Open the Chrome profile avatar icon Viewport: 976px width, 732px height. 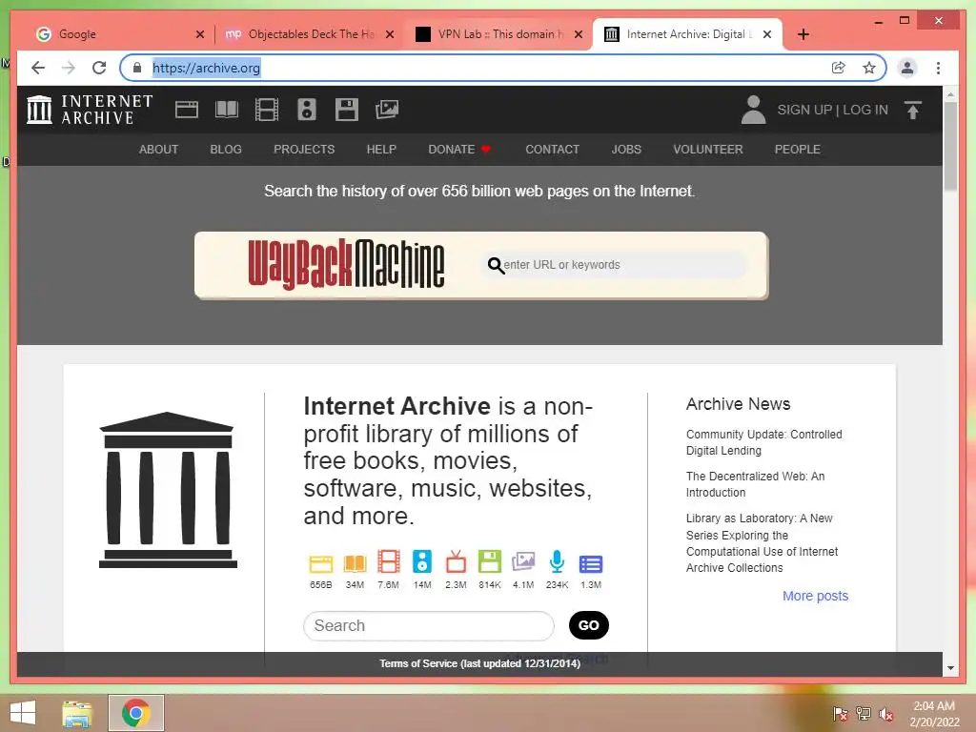pos(907,68)
